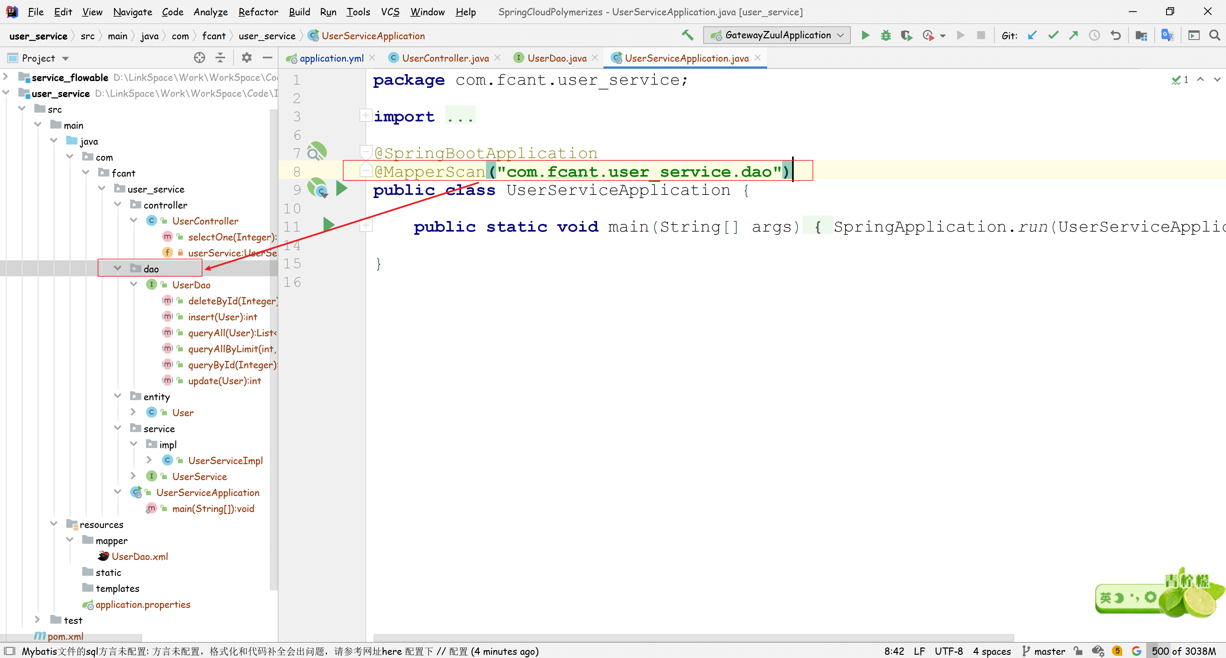The height and width of the screenshot is (658, 1226).
Task: Click the Build project hammer icon
Action: 687,35
